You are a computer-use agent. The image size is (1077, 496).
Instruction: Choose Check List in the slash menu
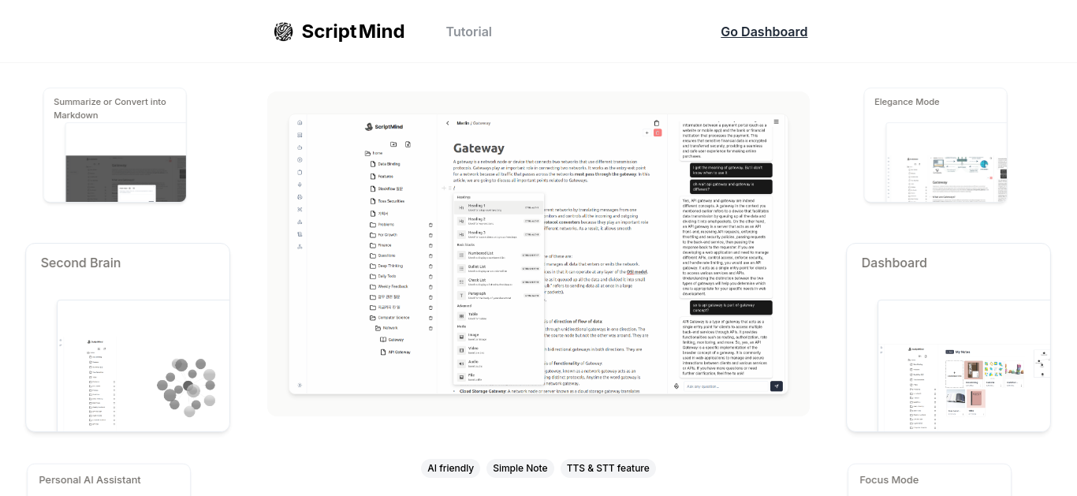499,282
